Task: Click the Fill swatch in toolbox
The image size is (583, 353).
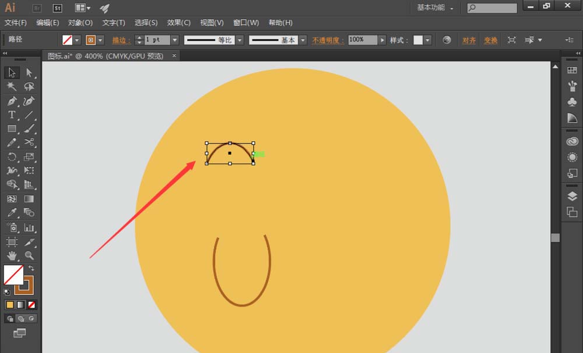Action: 13,274
